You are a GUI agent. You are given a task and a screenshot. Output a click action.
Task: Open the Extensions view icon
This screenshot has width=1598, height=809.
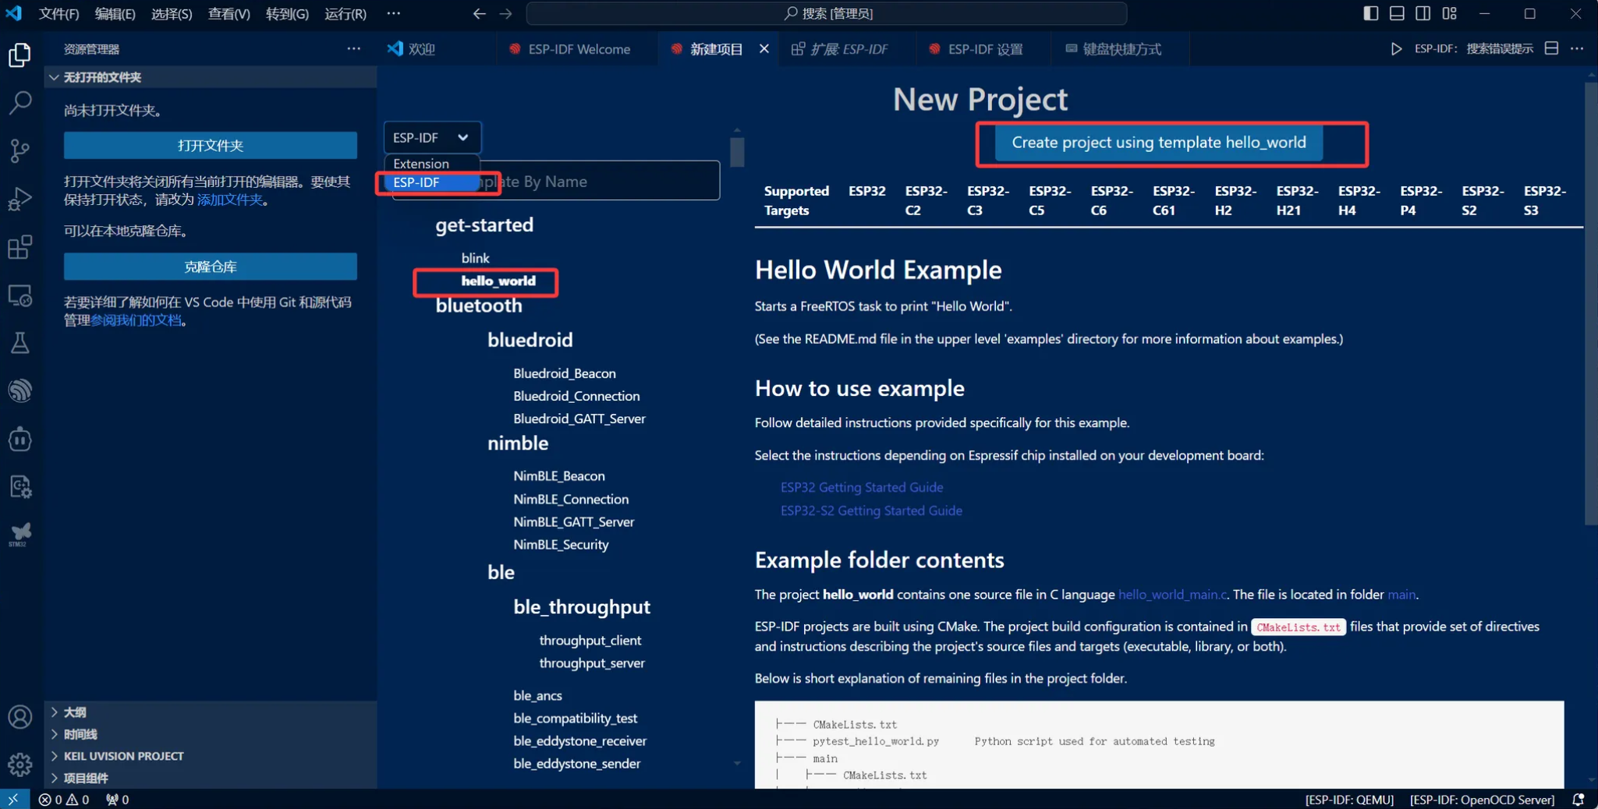pos(20,247)
